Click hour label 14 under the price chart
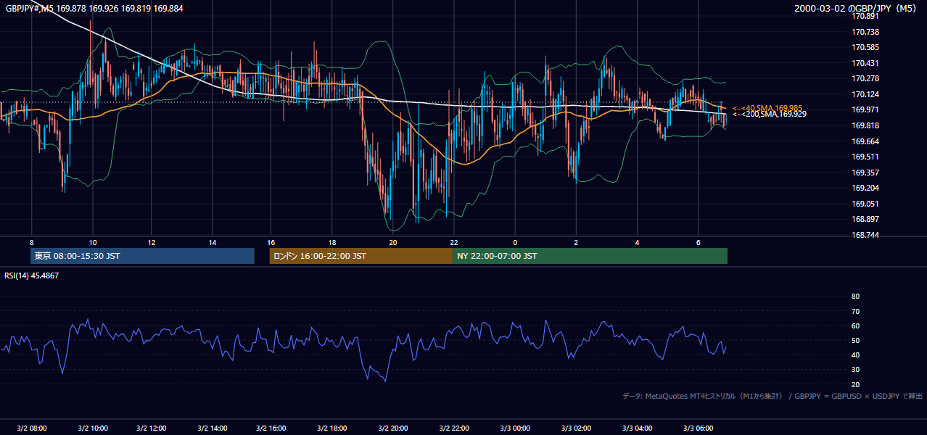Screen dimensions: 927x435 (213, 242)
